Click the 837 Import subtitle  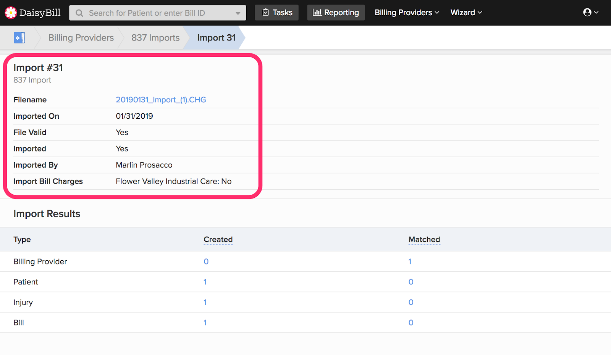click(32, 80)
